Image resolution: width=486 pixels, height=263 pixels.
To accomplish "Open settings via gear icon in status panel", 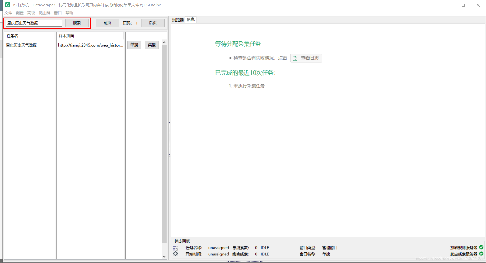I will pos(175,254).
